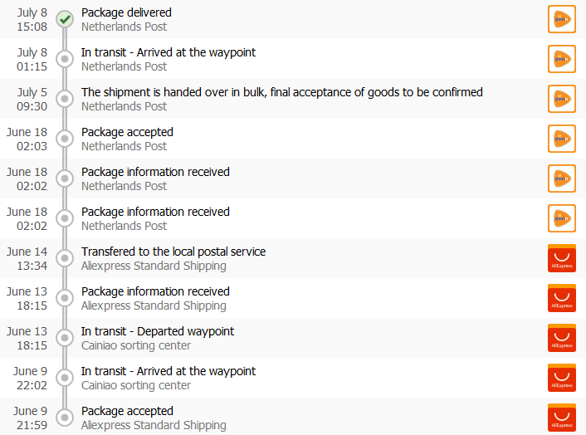The width and height of the screenshot is (586, 435).
Task: Click timeline dot for June 14 13:34
Action: [65, 258]
